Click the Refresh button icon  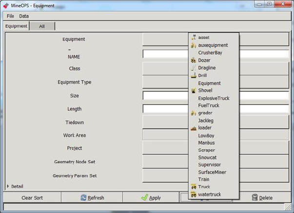(x=83, y=197)
